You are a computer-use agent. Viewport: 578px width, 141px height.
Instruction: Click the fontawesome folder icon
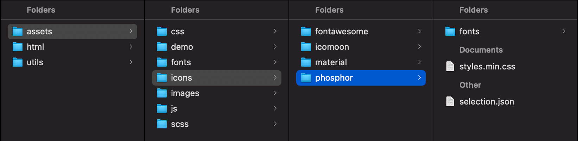pos(306,32)
